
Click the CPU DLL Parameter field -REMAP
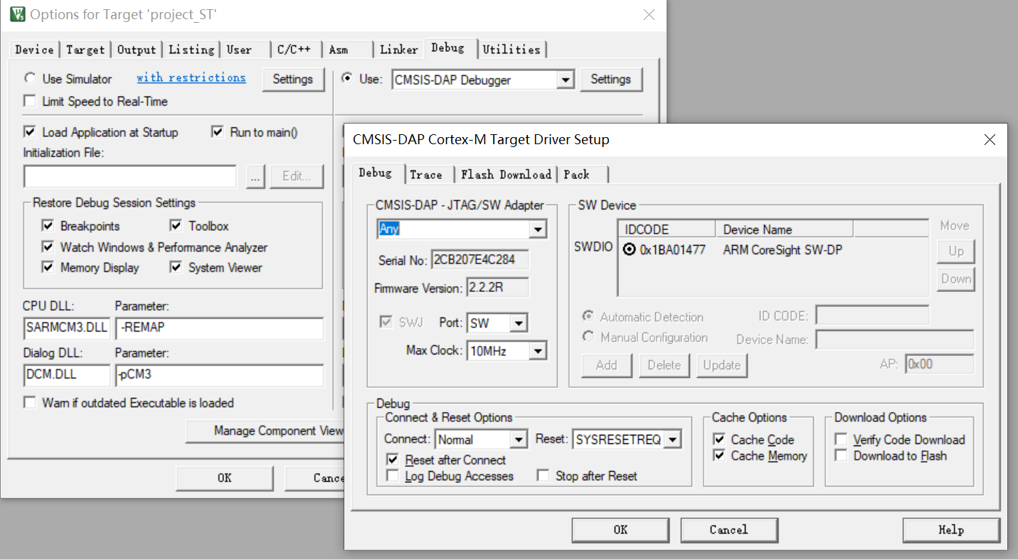tap(219, 329)
